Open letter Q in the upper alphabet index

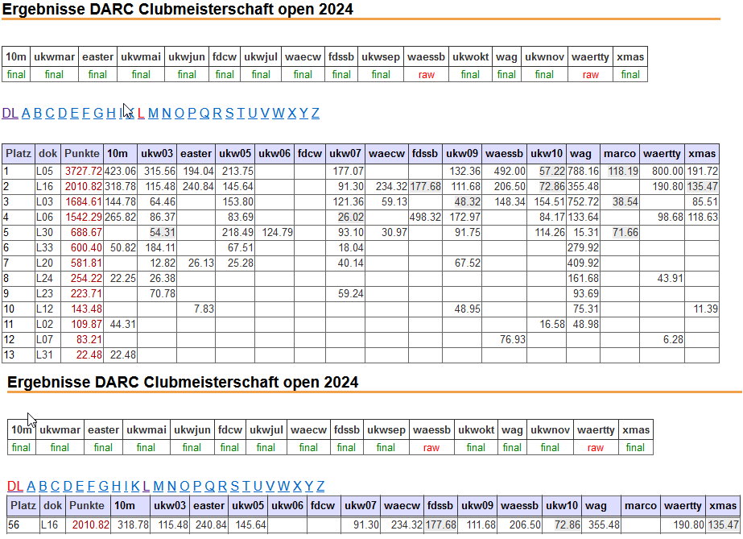click(204, 114)
